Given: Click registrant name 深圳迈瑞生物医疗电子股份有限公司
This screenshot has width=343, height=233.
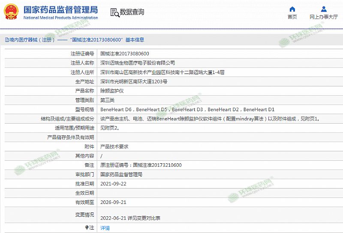Looking at the screenshot, I should [x=138, y=63].
